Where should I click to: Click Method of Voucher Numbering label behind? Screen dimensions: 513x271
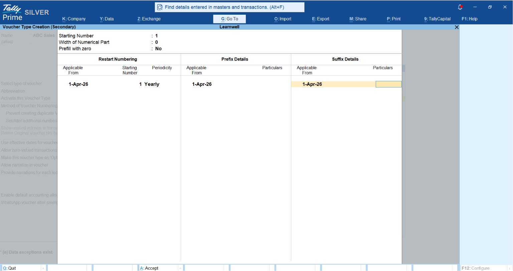pyautogui.click(x=29, y=106)
